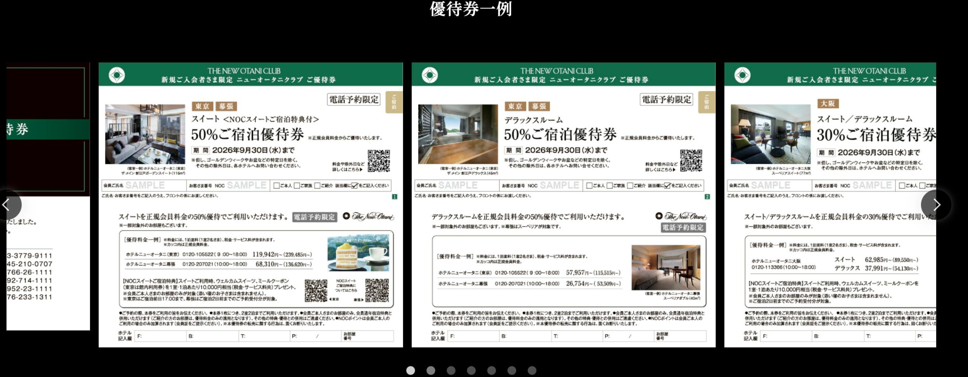This screenshot has height=377, width=968.
Task: Select the last (seventh) carousel pagination dot
Action: [532, 371]
